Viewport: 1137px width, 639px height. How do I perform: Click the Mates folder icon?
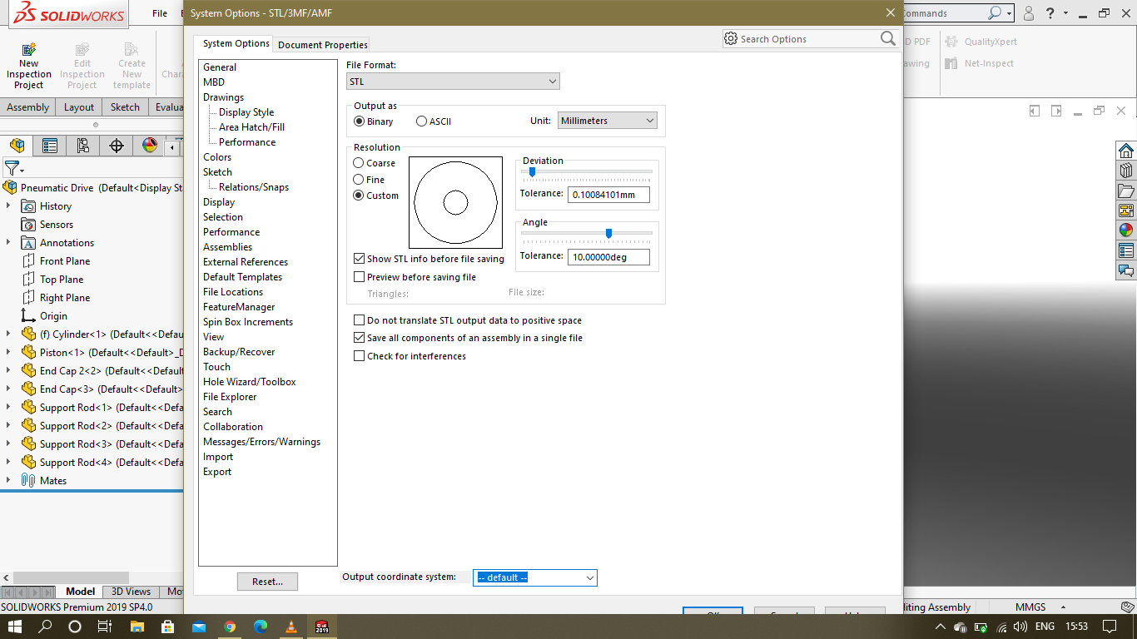point(27,480)
